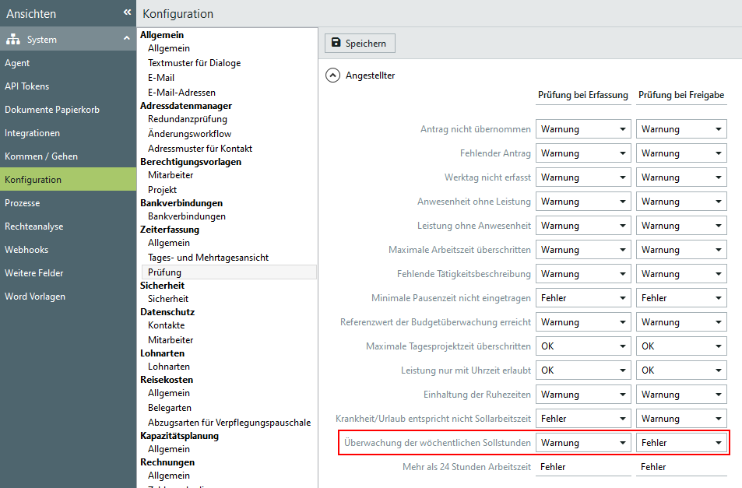Open Freigabe dropdown for Überwachung der wöchentlichen Sollstunden
The height and width of the screenshot is (488, 742).
coord(681,443)
